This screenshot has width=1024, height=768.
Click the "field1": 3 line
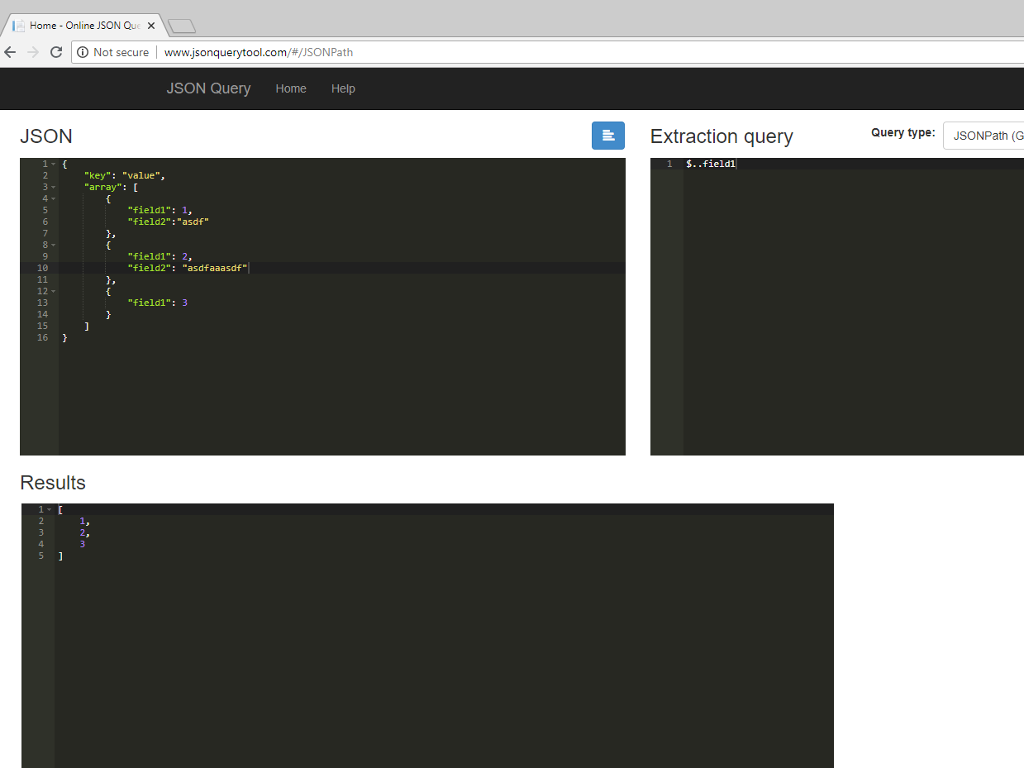[158, 303]
